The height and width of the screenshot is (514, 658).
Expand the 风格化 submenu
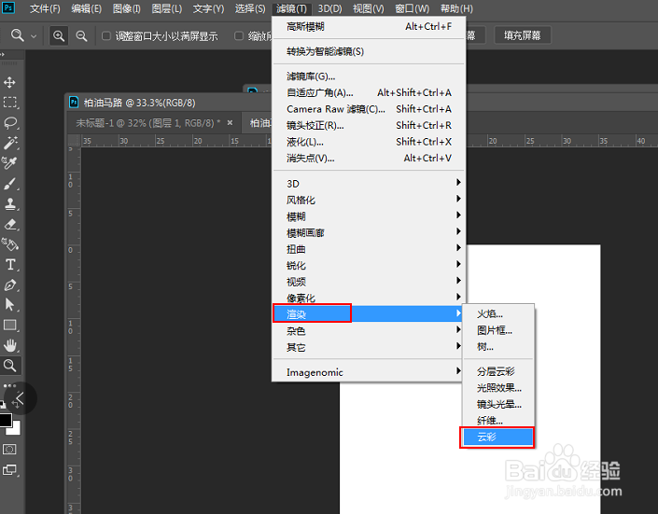click(x=369, y=200)
